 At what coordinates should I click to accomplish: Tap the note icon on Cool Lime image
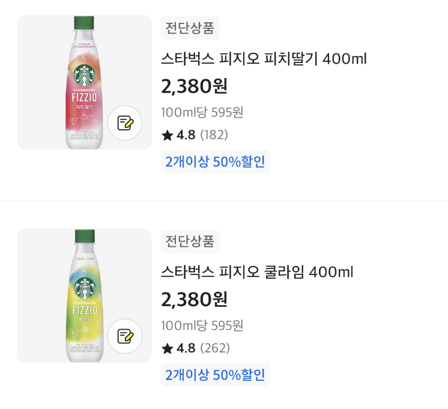click(x=125, y=336)
